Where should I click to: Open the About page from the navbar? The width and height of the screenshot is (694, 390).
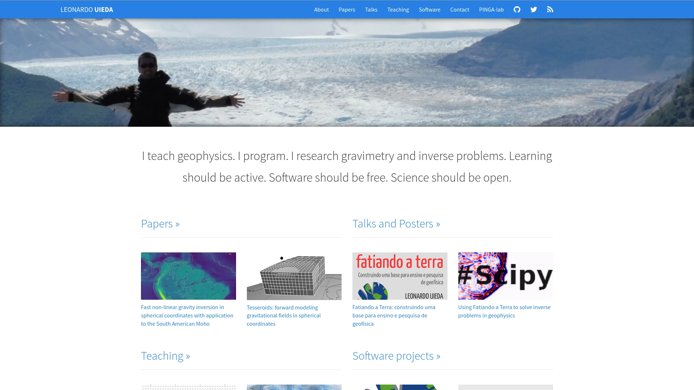click(x=321, y=9)
